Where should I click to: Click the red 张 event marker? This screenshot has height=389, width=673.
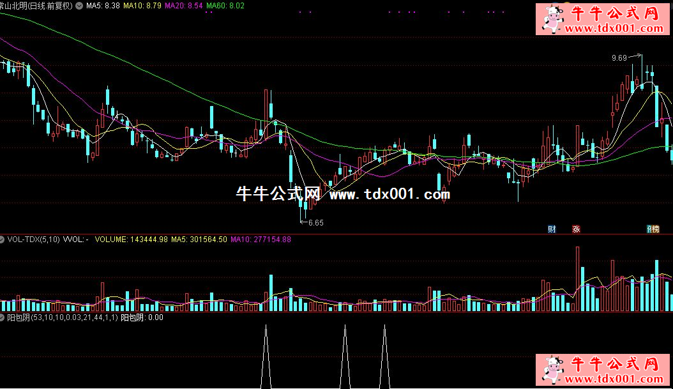click(577, 229)
